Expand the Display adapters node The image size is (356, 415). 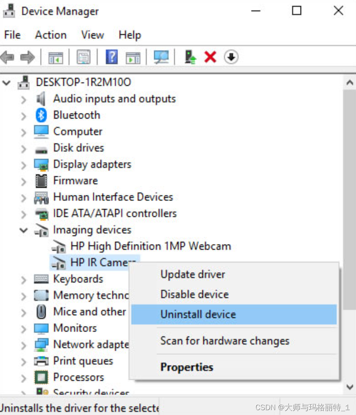23,165
